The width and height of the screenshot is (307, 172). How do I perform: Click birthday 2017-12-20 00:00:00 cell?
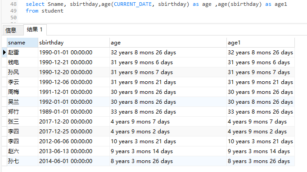(74, 122)
